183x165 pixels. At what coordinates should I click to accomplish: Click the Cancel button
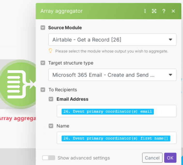coord(152,158)
